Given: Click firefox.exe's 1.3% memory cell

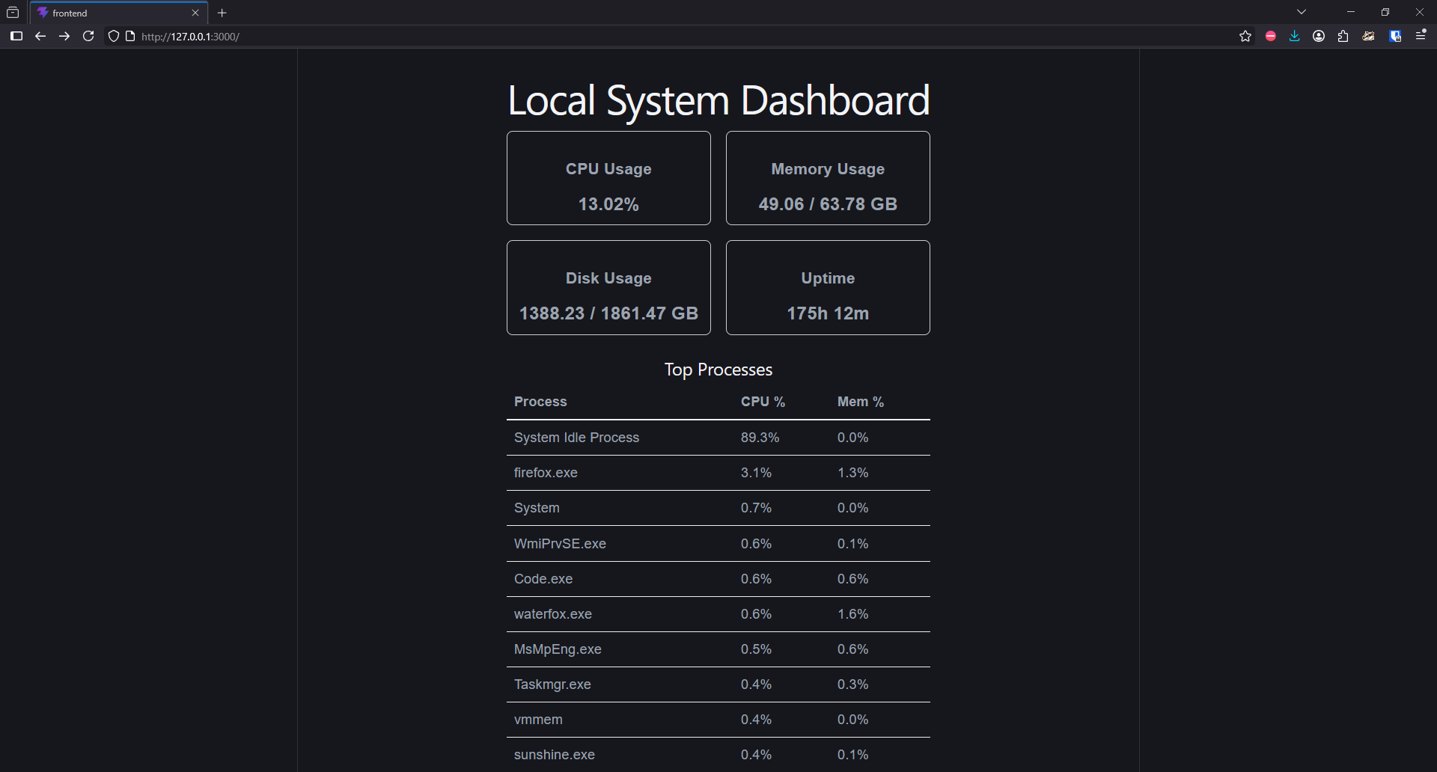Looking at the screenshot, I should (852, 473).
